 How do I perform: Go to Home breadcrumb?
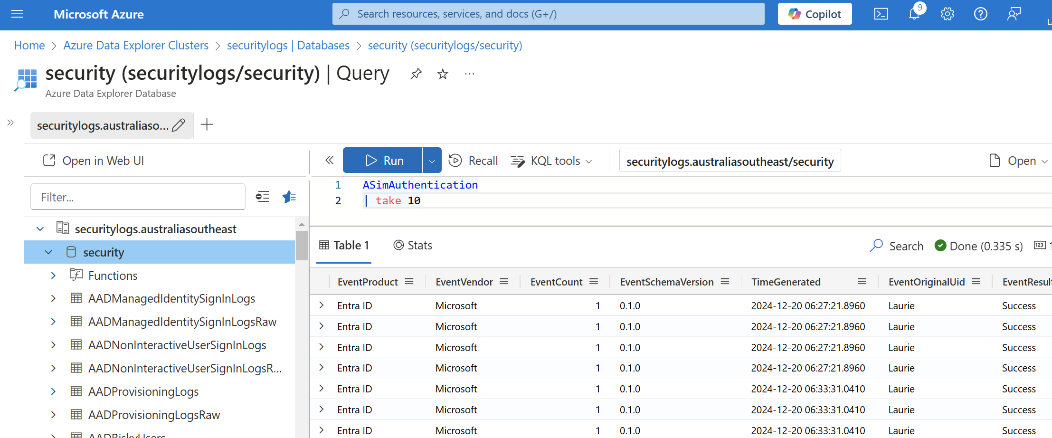tap(29, 46)
